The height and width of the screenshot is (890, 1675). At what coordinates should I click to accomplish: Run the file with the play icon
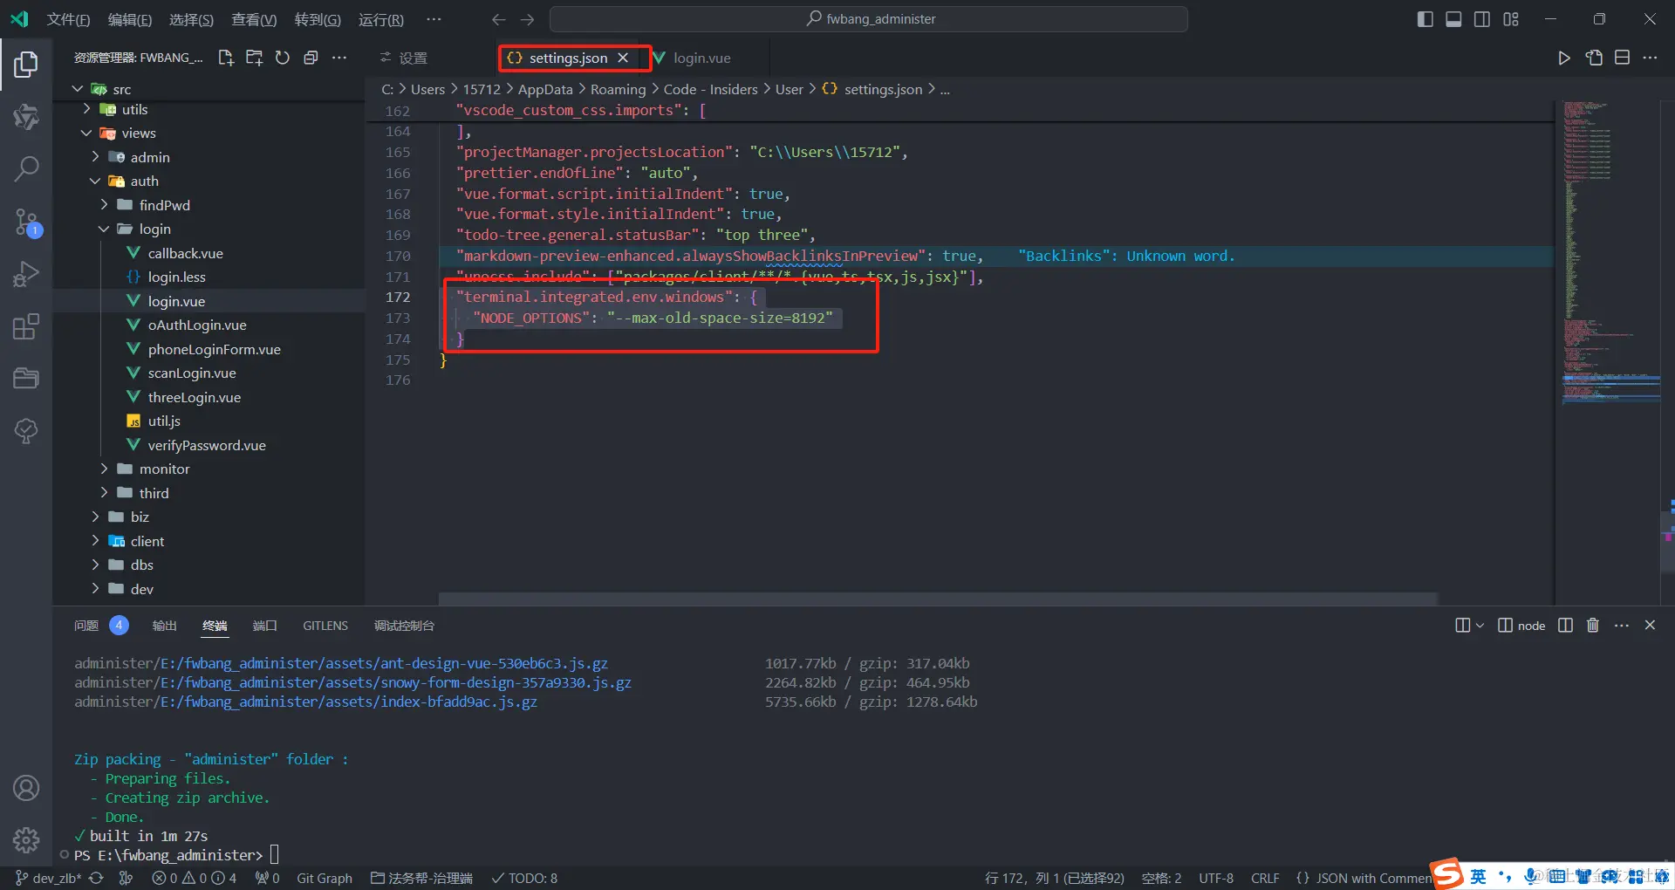pyautogui.click(x=1564, y=58)
